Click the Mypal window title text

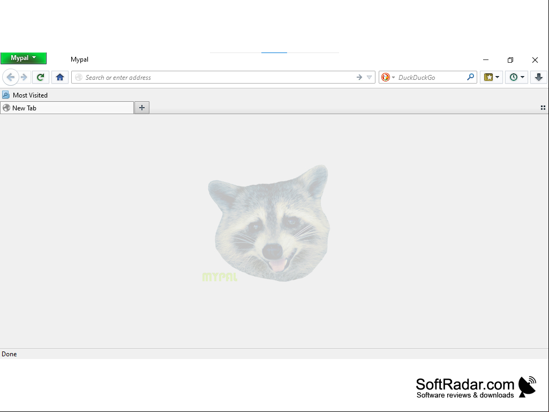click(x=79, y=59)
